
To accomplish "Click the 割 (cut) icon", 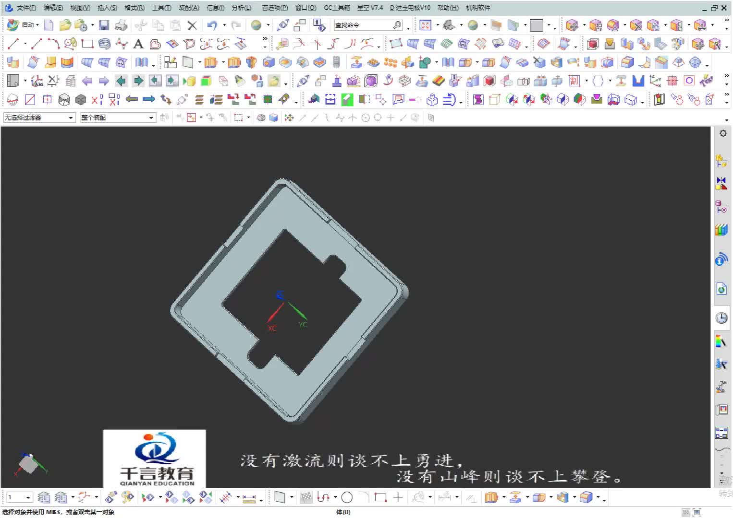I will [574, 81].
